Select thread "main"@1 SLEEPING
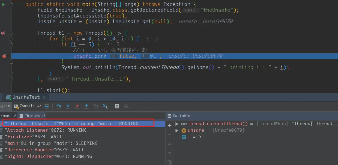338x165 pixels. coord(83,143)
